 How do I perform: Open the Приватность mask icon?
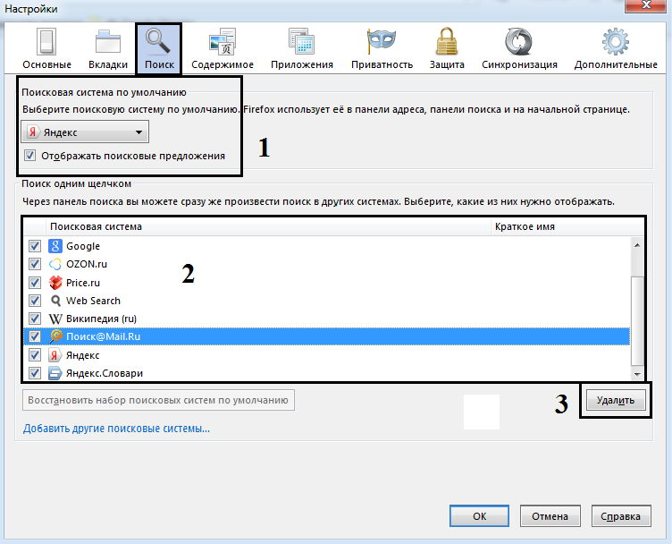382,41
